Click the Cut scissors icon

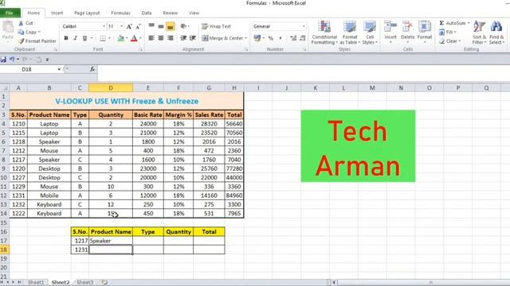[21, 23]
